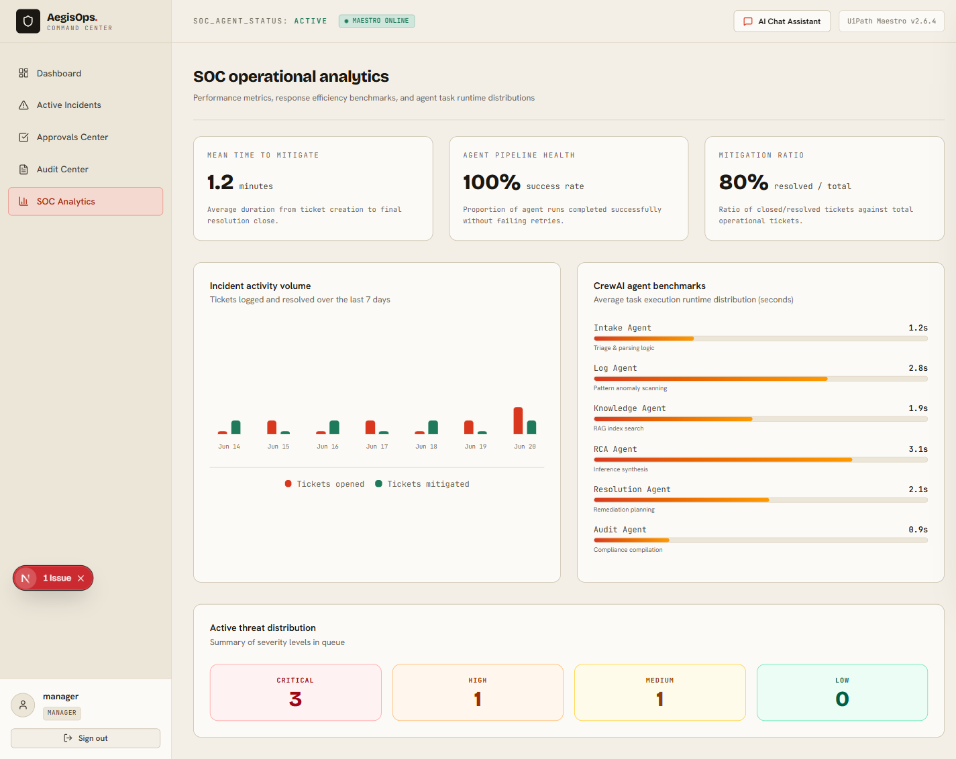Open the AI Chat Assistant
The image size is (956, 759).
pos(782,21)
